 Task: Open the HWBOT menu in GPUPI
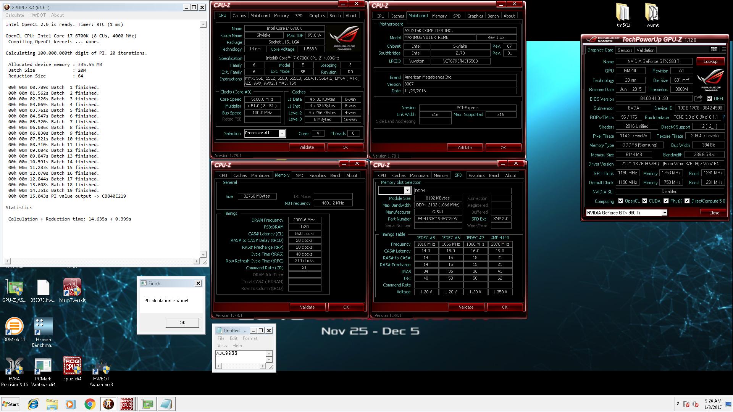coord(37,15)
